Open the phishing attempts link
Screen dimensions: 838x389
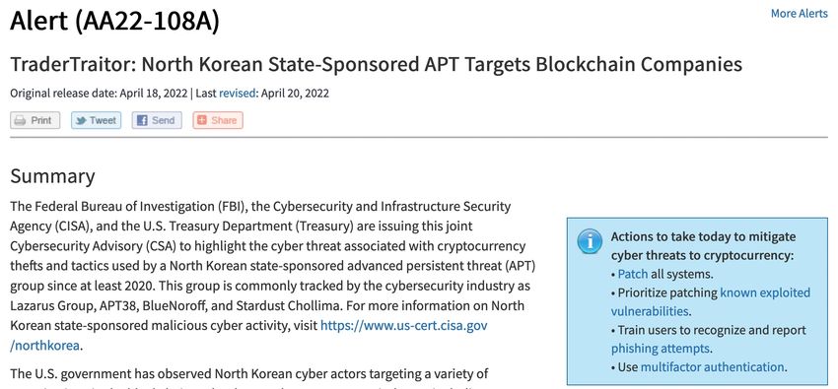(x=661, y=349)
